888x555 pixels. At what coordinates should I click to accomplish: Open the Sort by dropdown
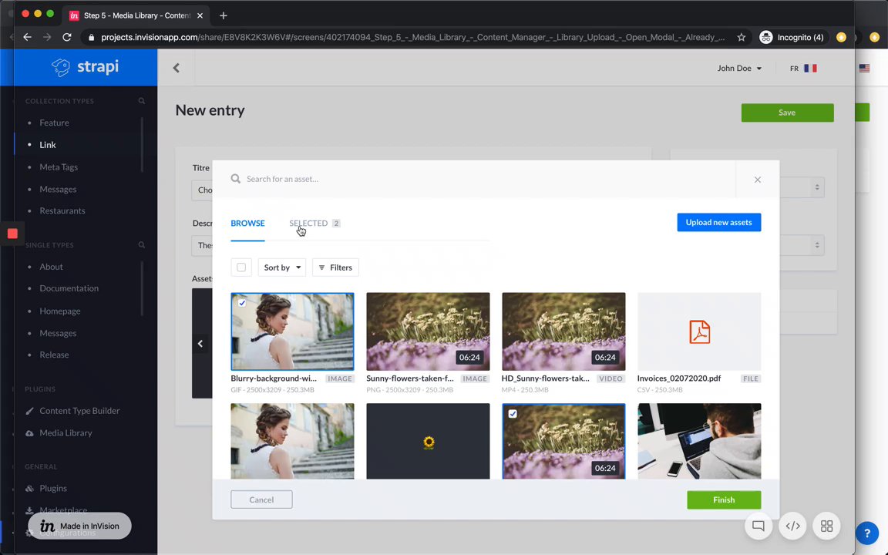282,267
